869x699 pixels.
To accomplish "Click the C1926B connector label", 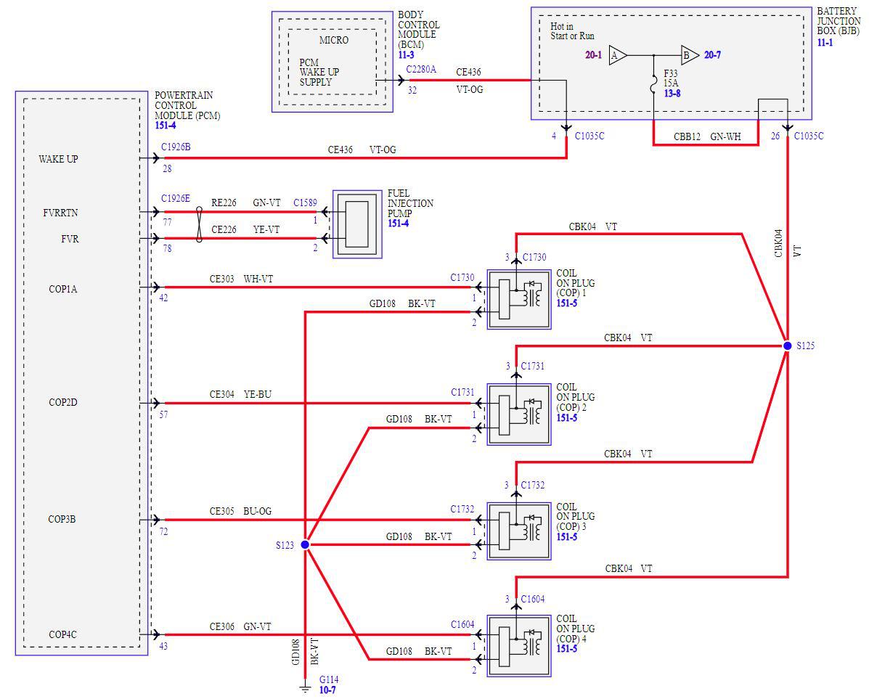I will (x=176, y=147).
